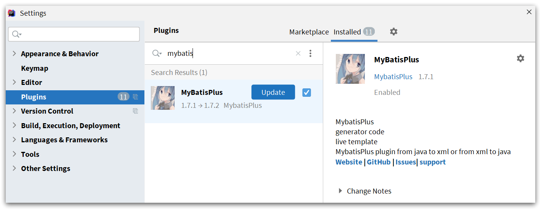Expand the Tools settings node
This screenshot has width=541, height=210.
(x=15, y=154)
